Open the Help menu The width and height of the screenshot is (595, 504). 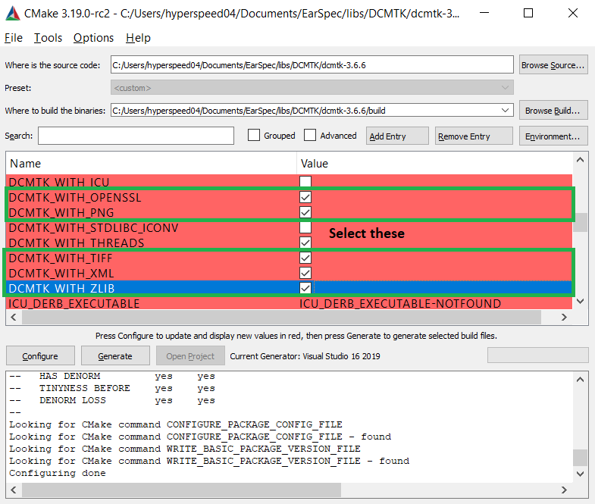pyautogui.click(x=138, y=38)
